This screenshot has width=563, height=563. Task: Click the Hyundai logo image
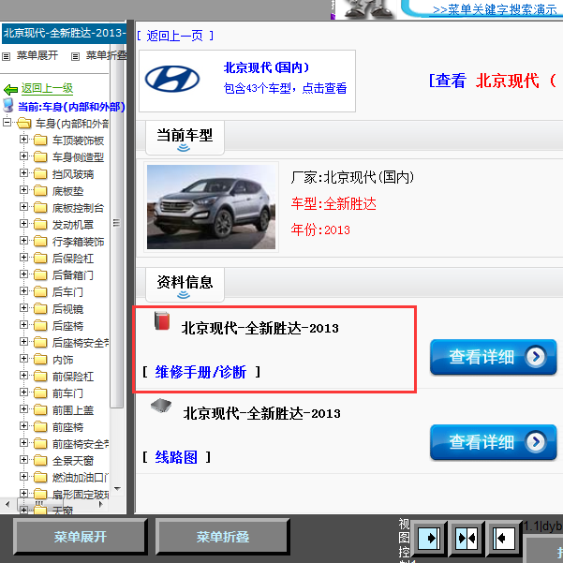tap(172, 79)
